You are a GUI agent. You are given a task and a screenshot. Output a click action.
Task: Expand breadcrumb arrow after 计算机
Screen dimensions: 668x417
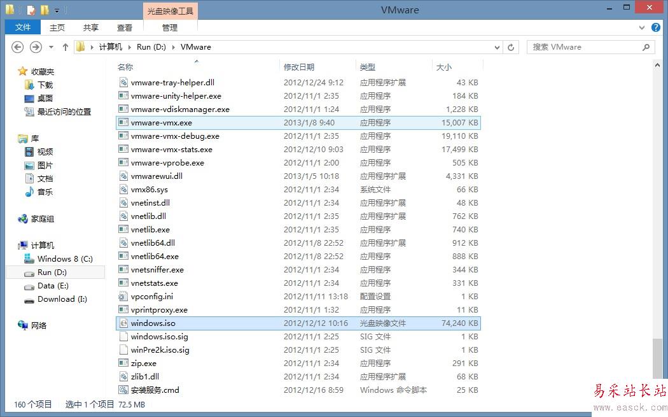tap(130, 47)
